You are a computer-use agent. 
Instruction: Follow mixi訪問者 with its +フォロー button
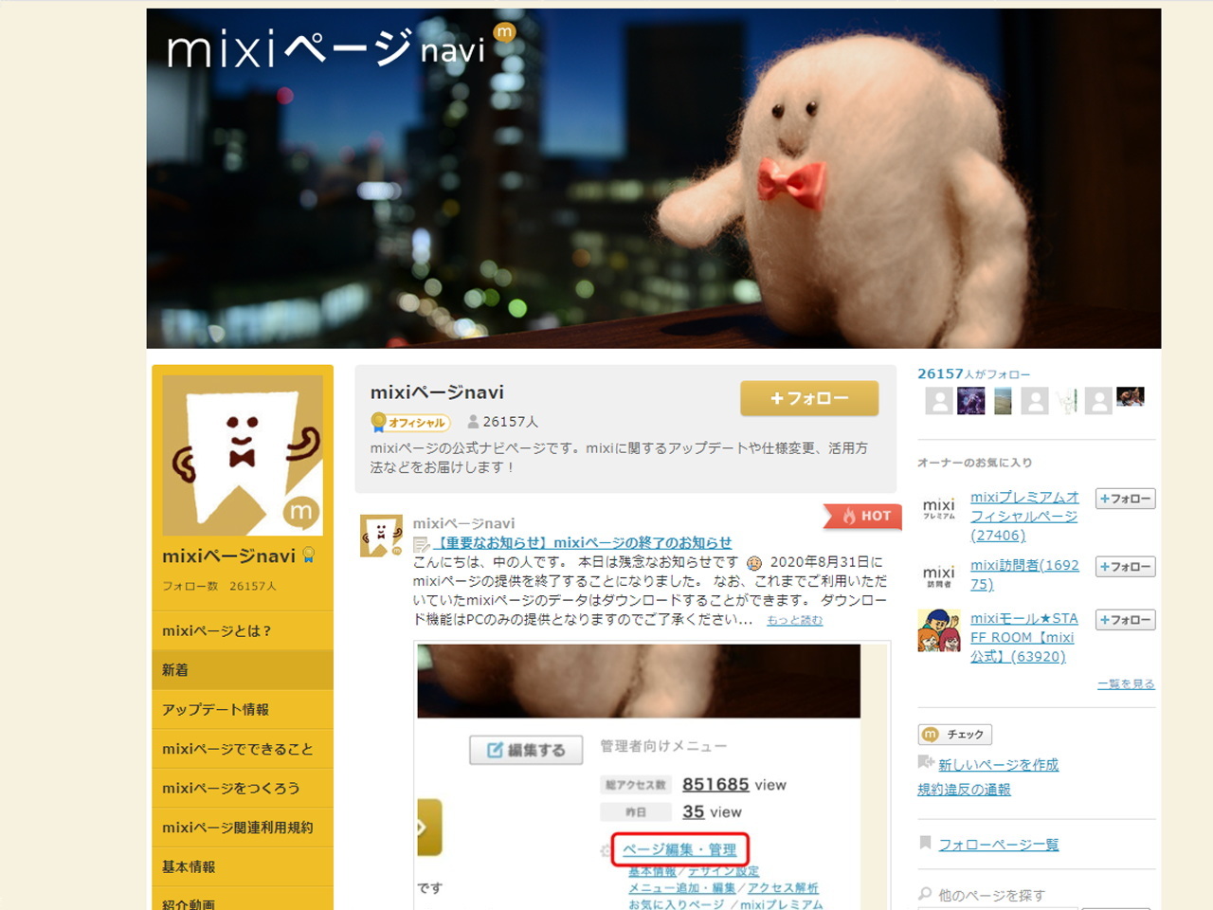(1125, 567)
